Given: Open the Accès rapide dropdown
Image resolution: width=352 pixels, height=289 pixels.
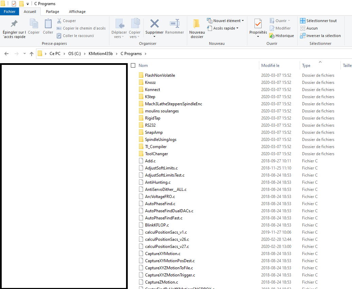Looking at the screenshot, I should tap(223, 28).
